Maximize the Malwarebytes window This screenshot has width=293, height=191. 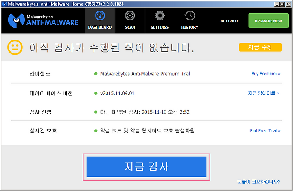point(282,4)
